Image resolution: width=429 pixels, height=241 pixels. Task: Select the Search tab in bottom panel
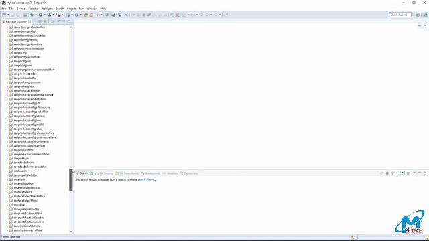click(x=84, y=173)
